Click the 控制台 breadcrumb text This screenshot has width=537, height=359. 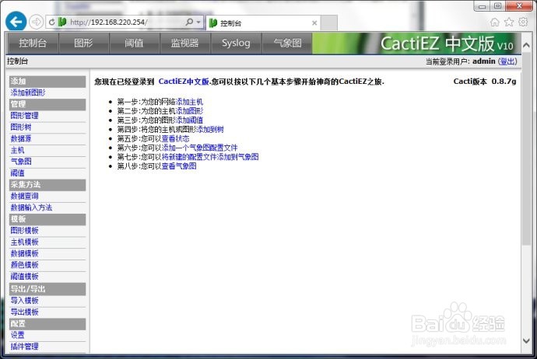[x=17, y=61]
